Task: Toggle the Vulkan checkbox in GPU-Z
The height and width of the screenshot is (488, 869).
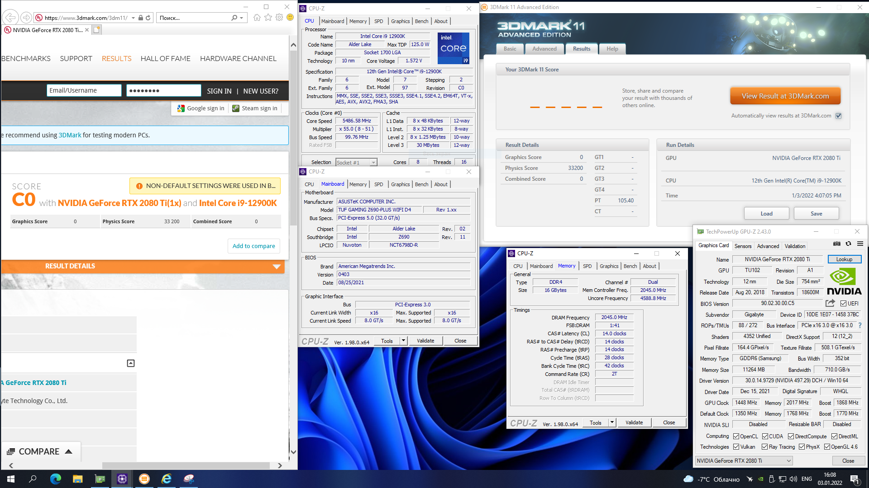Action: point(736,447)
